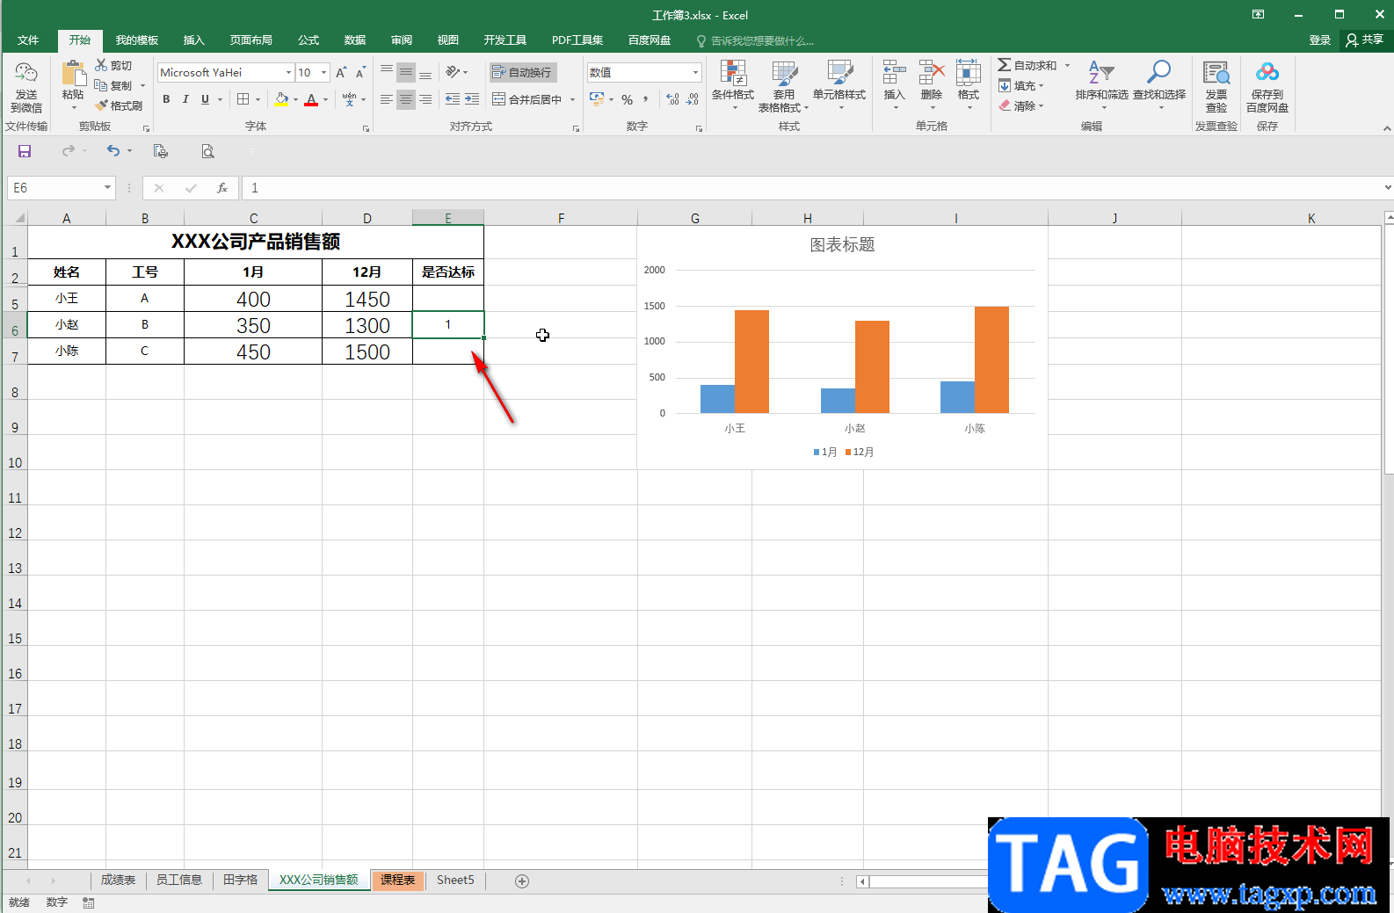Click the Orientation text angle icon
This screenshot has width=1394, height=913.
click(x=453, y=72)
